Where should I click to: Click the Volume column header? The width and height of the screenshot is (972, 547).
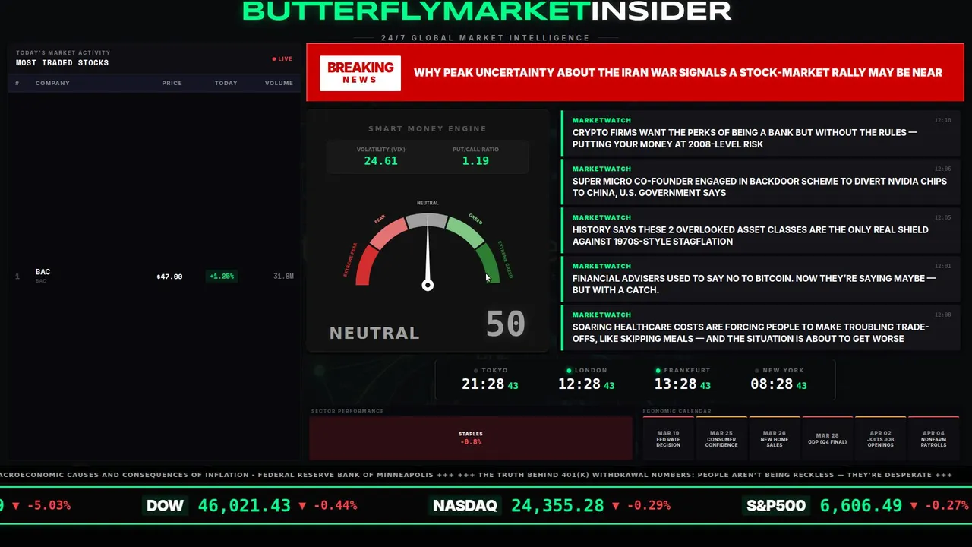point(279,83)
